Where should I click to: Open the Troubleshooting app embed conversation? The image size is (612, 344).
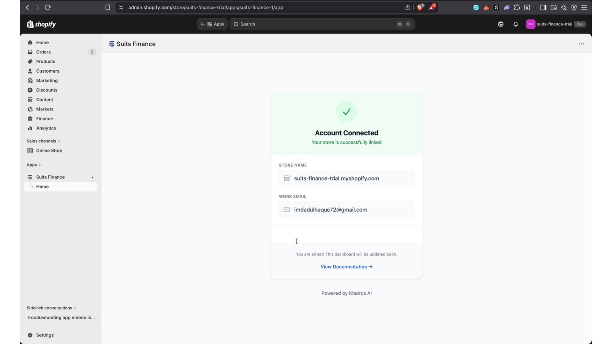(x=61, y=318)
